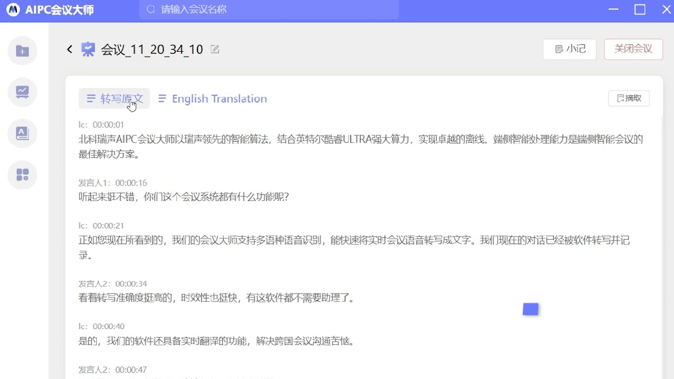Click the AIPC会议大师 logo icon
The image size is (674, 379).
[x=12, y=9]
